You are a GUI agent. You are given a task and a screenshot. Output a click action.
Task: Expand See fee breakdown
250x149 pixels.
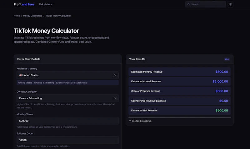(140, 121)
